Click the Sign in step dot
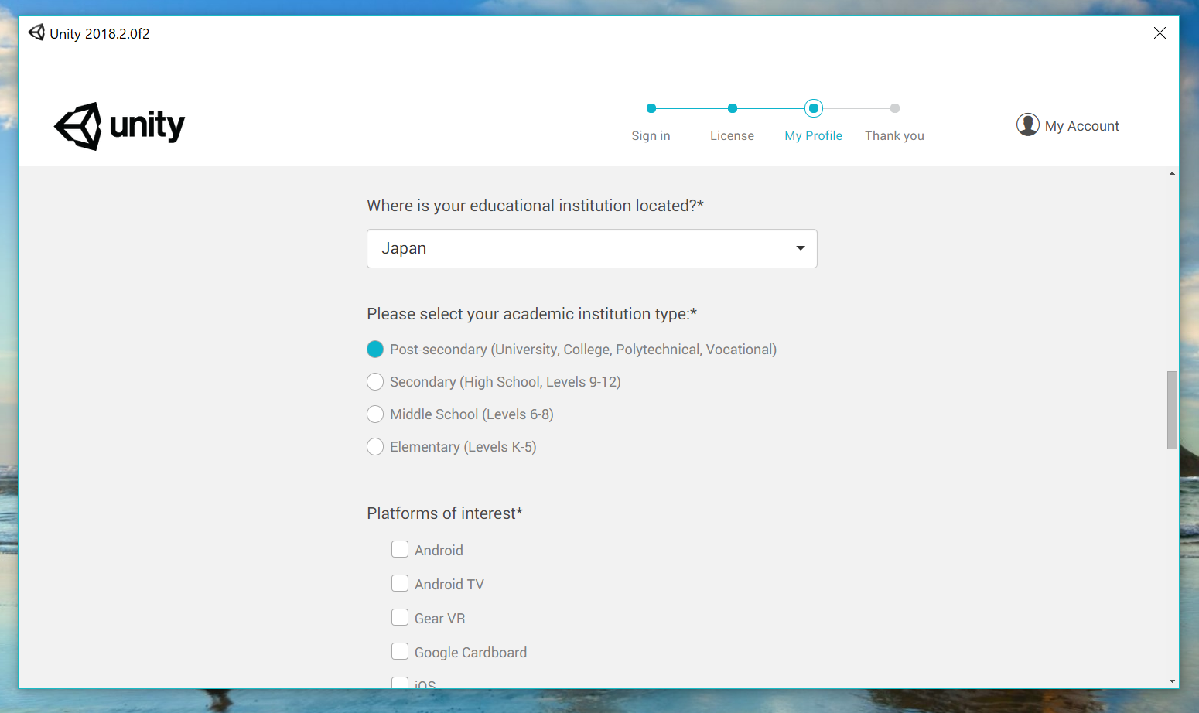 651,108
